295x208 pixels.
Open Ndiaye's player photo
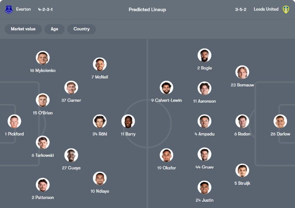pyautogui.click(x=100, y=179)
